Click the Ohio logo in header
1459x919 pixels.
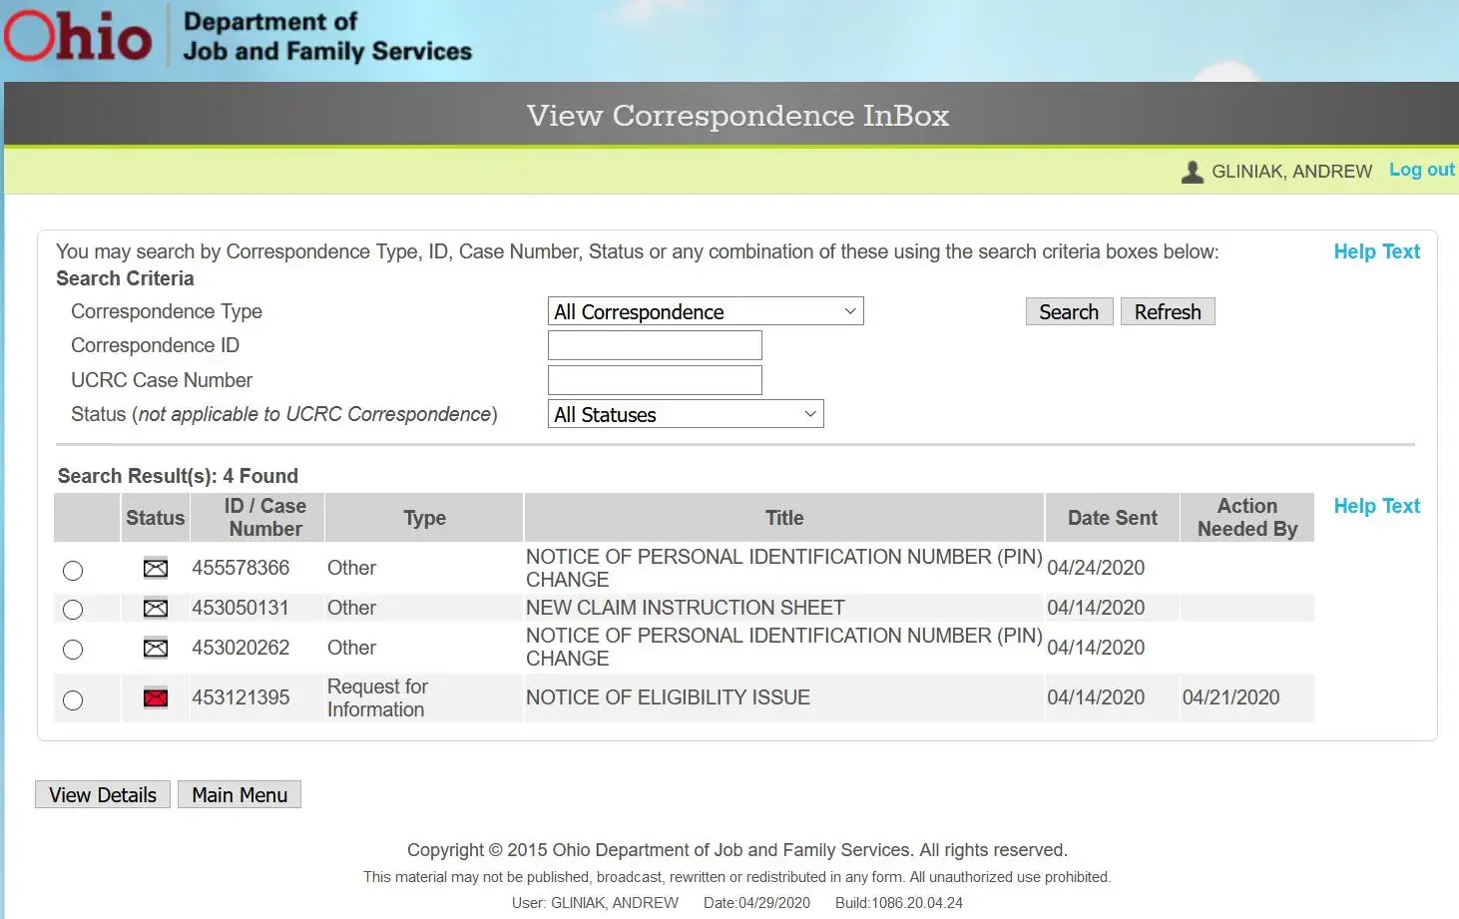(x=78, y=37)
